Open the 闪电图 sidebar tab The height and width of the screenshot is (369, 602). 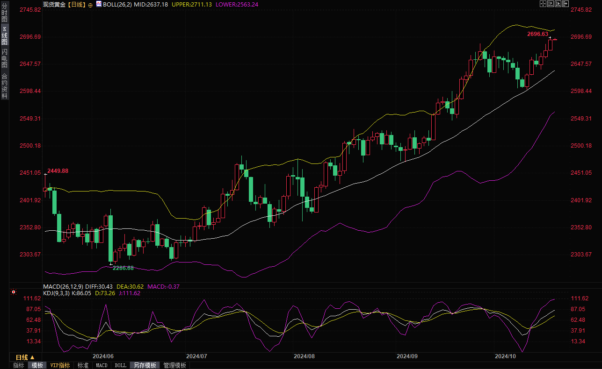[x=4, y=58]
